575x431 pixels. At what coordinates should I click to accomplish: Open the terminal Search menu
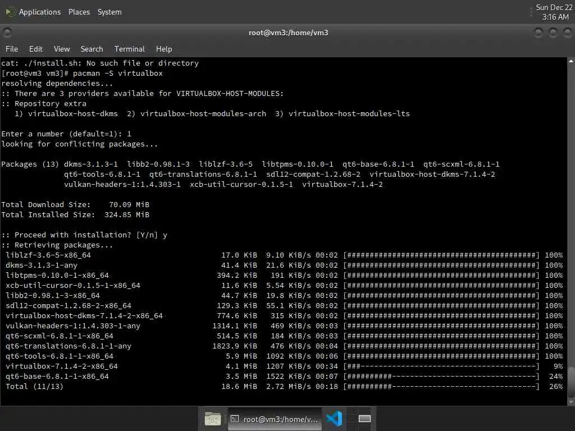tap(92, 49)
